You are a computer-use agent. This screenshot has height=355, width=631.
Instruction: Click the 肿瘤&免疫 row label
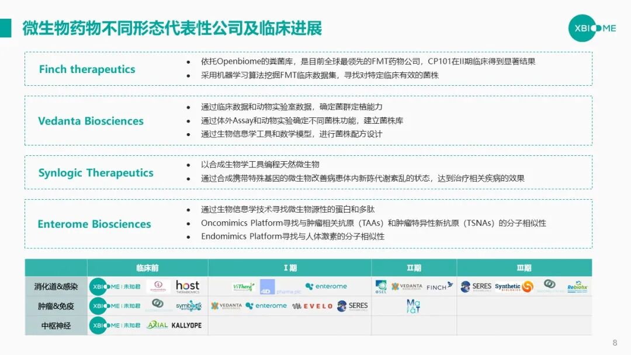(x=56, y=306)
